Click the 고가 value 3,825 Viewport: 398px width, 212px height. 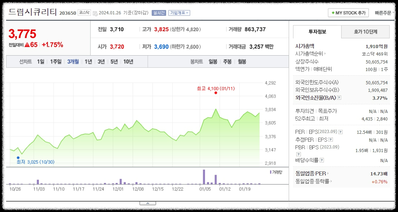coord(161,29)
